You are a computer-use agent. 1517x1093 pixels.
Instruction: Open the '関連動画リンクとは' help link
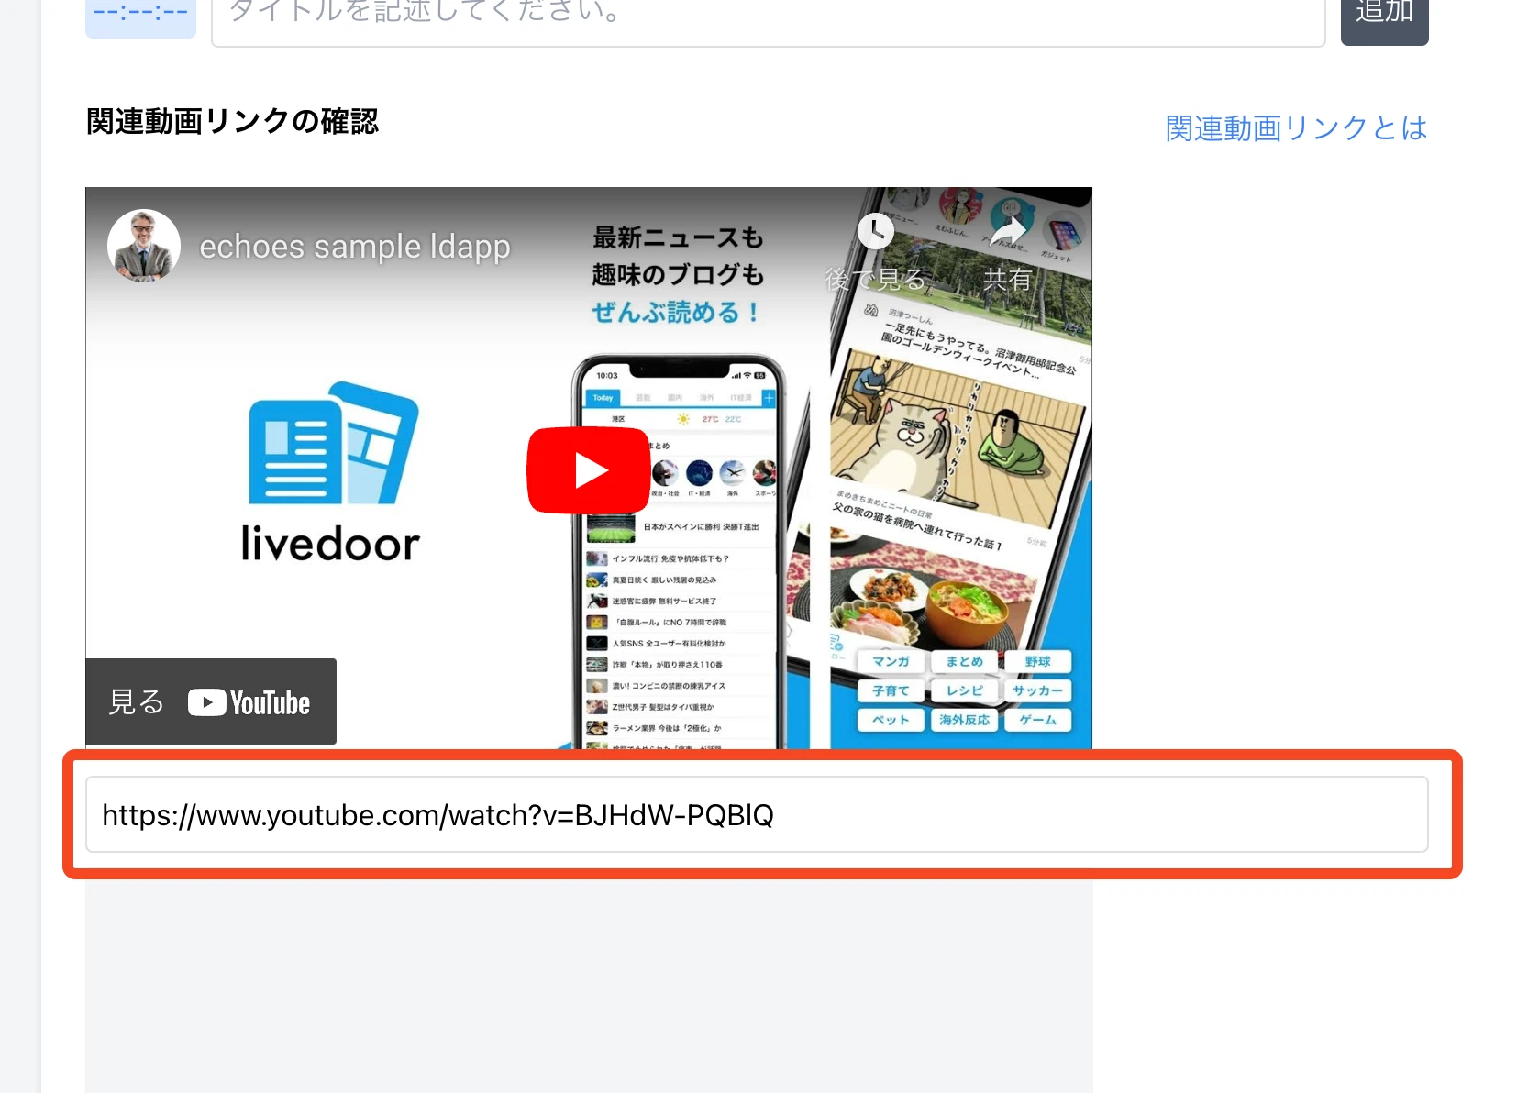[x=1296, y=128]
